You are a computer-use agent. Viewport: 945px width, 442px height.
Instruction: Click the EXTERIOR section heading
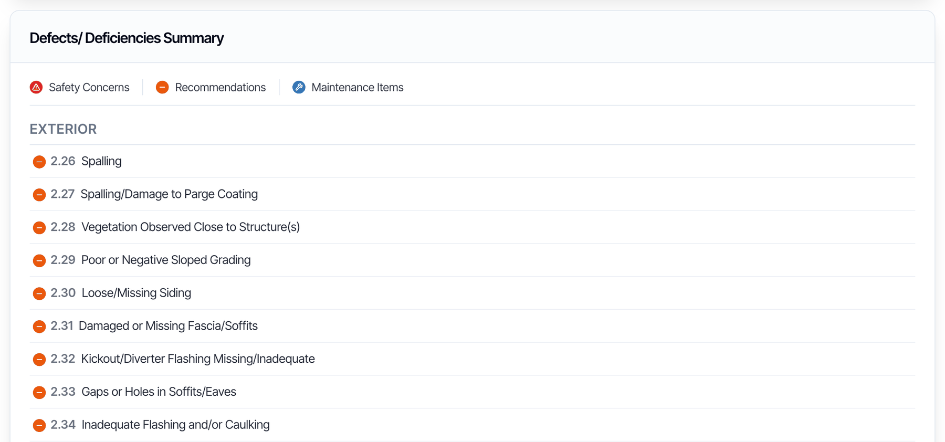click(x=63, y=129)
